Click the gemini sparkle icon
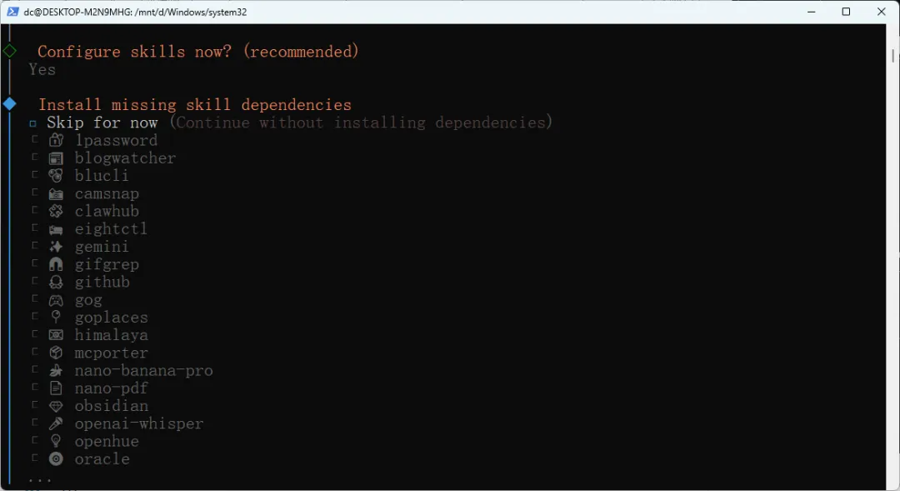 click(56, 247)
